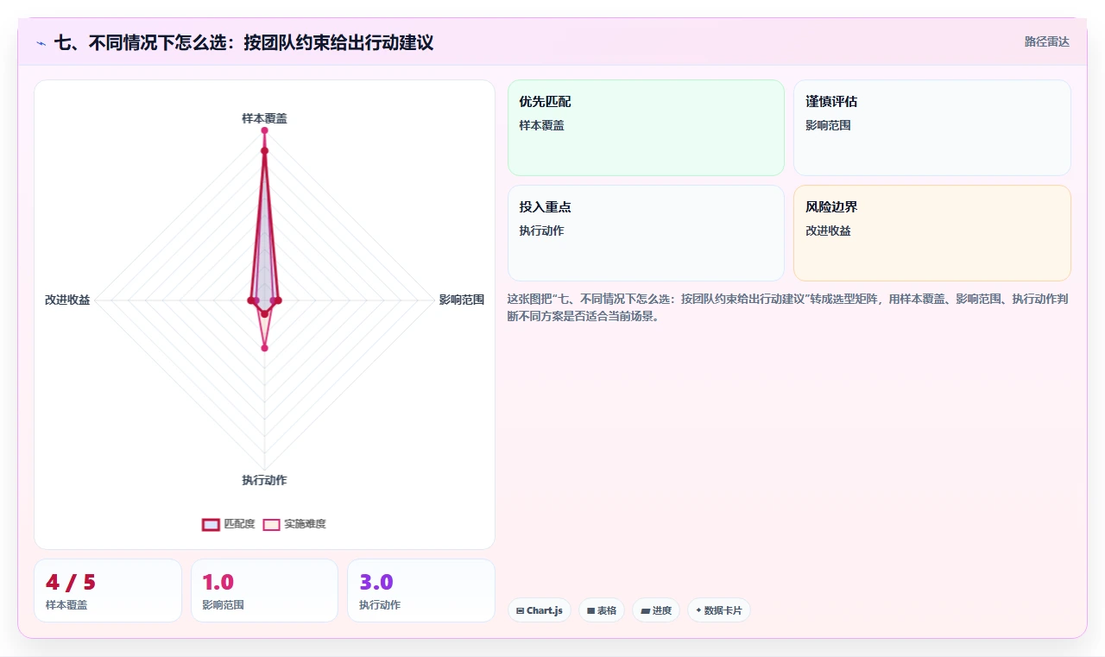Click the 4 / 5 样本覆盖 stat card

pos(108,591)
